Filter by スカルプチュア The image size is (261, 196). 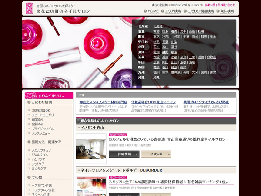[41, 150]
